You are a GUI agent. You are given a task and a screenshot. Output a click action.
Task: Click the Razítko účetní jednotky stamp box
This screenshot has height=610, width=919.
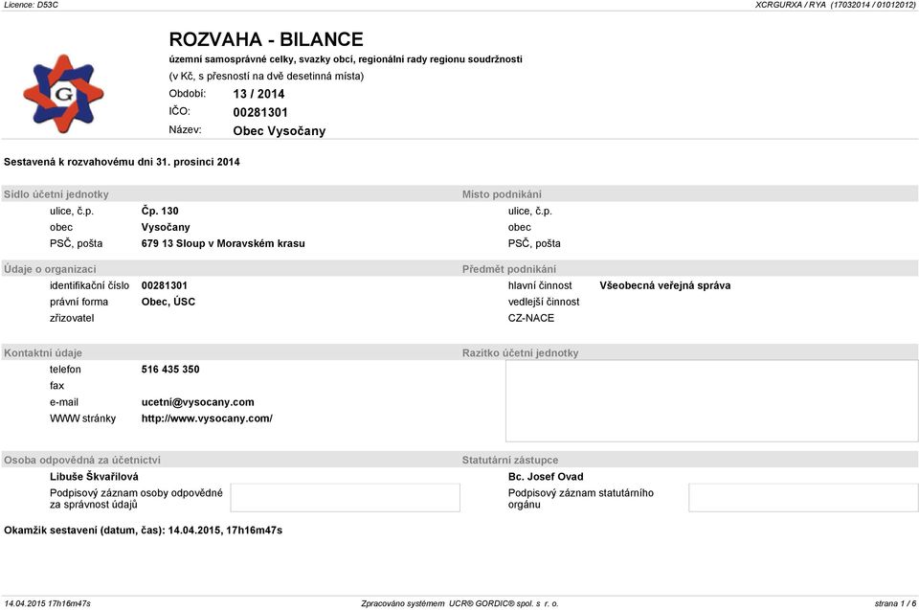point(711,400)
